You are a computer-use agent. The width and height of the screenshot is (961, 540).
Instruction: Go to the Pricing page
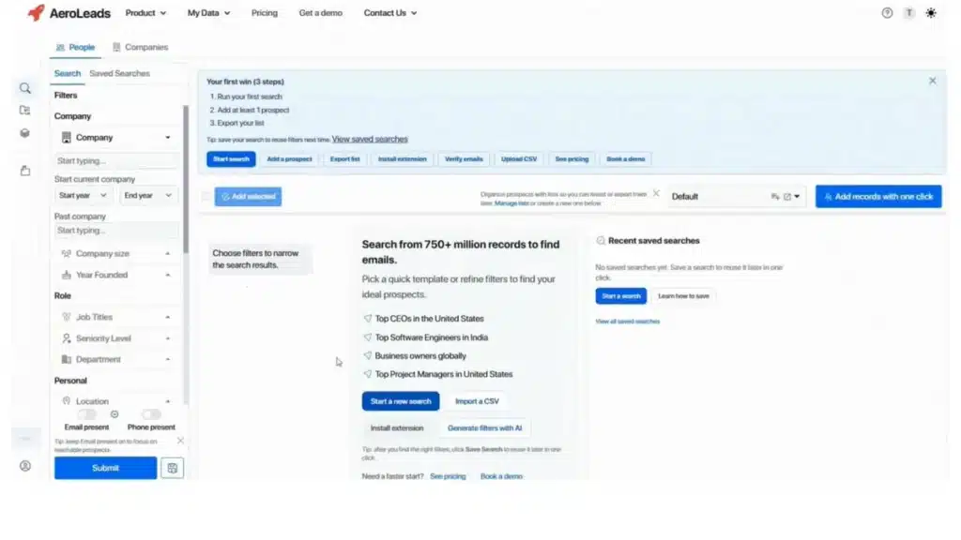click(264, 13)
